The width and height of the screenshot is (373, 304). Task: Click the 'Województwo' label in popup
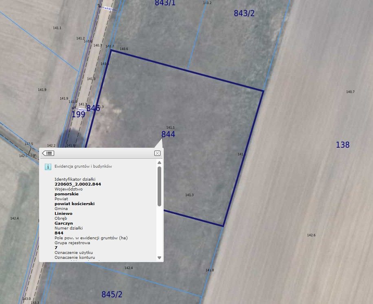(x=68, y=189)
